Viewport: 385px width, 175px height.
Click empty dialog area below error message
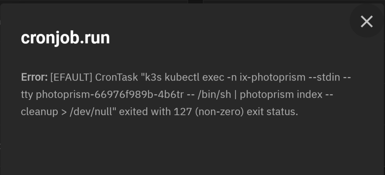pos(192,147)
